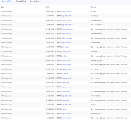Select Contest Rewards memo in the chommygift transfer row
This screenshot has width=131, height=120.
[109, 65]
